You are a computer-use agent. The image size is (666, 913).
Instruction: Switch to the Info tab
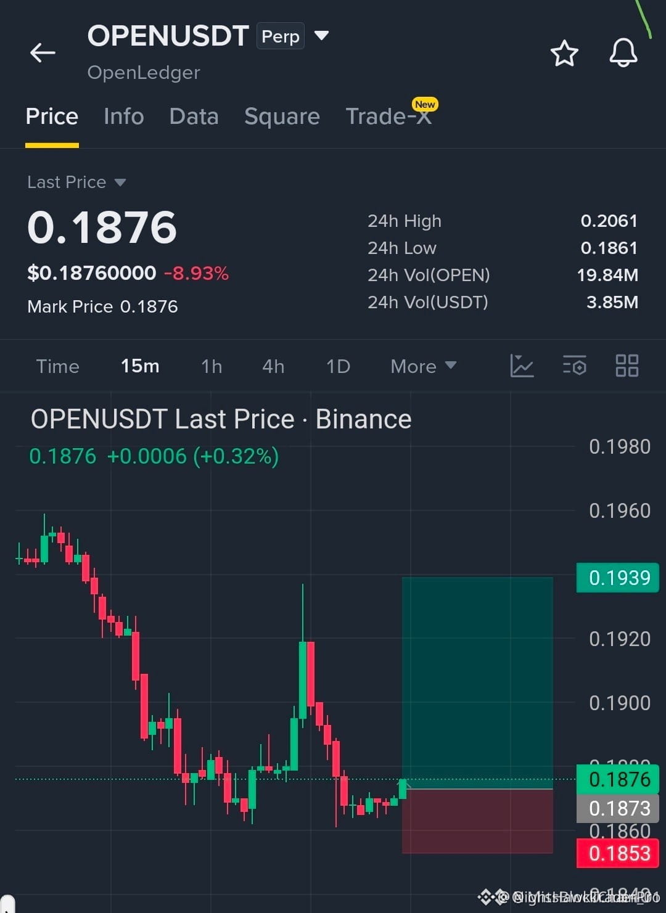click(x=124, y=117)
